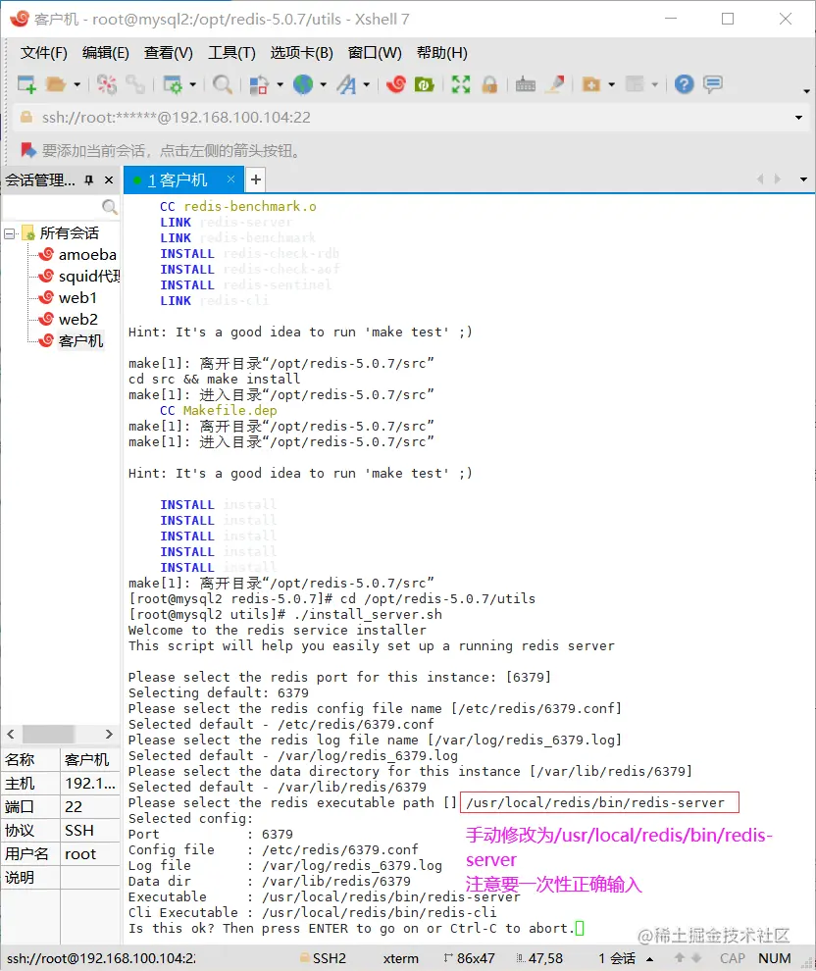Click the lock screen toolbar icon
This screenshot has width=816, height=971.
pyautogui.click(x=489, y=83)
